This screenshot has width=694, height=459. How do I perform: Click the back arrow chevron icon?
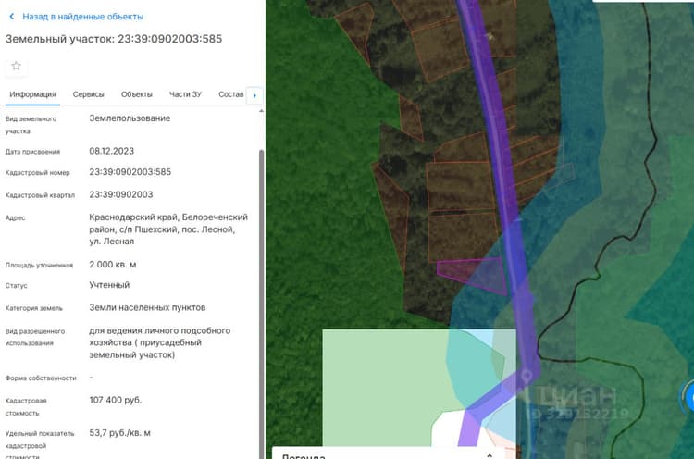pyautogui.click(x=11, y=17)
